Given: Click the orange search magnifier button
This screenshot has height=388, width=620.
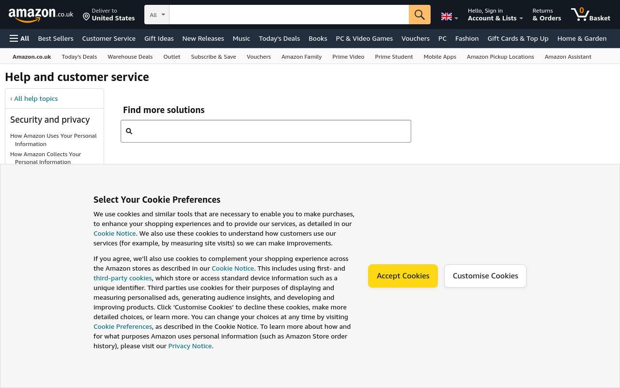Looking at the screenshot, I should click(x=419, y=15).
